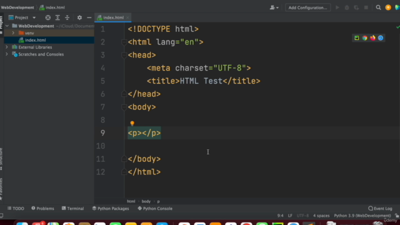Fold the body tag at line 7
Screen dimensions: 400x225
(x=124, y=107)
